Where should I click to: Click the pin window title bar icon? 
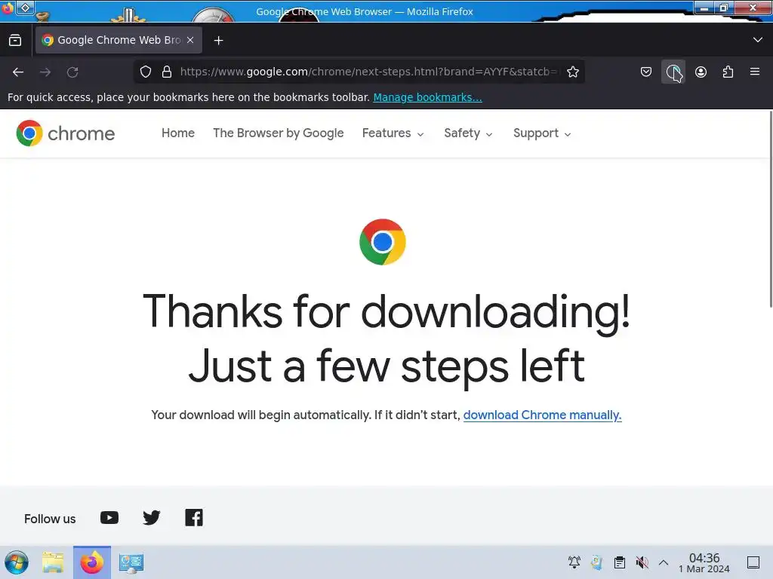click(25, 8)
